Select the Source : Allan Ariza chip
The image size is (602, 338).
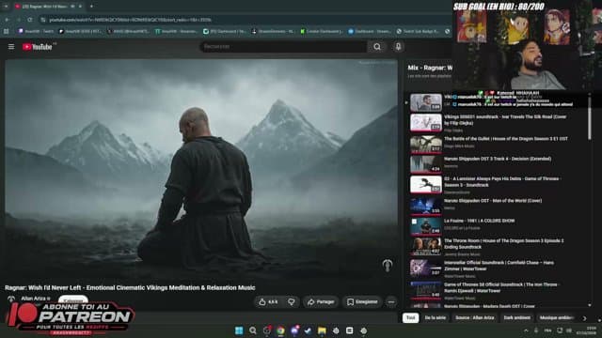[474, 317]
